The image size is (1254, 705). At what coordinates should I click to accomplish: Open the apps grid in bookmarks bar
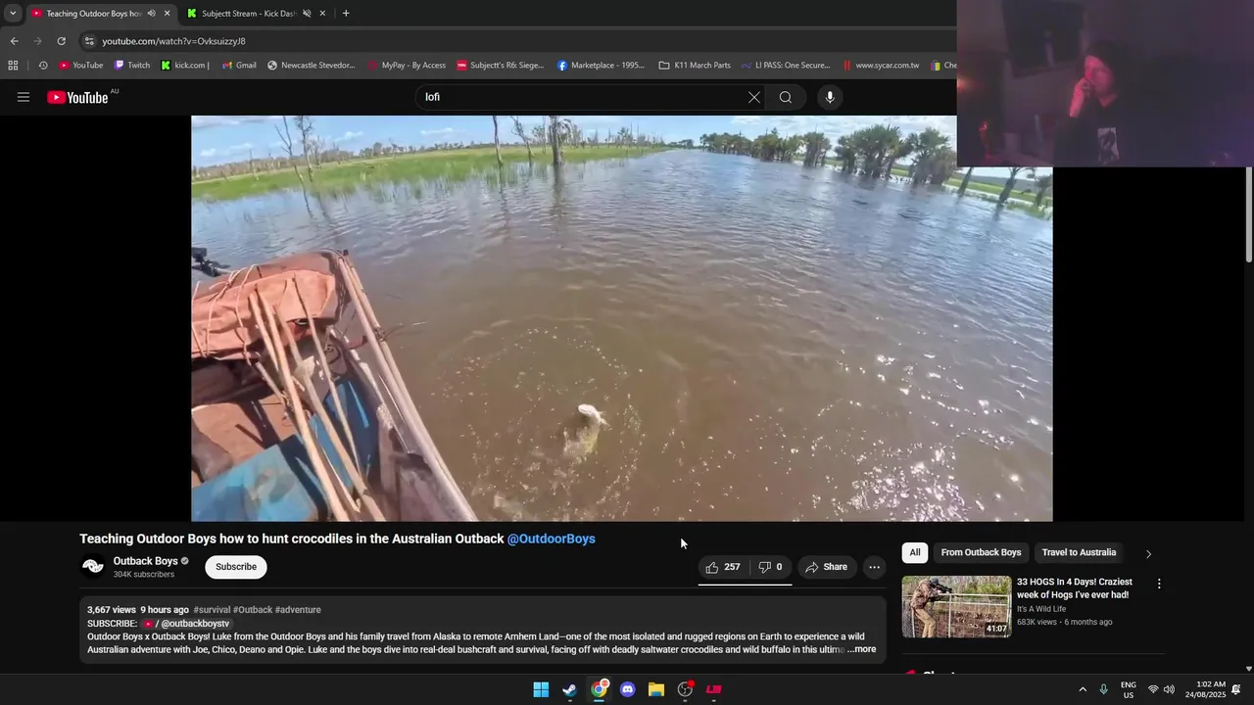click(x=13, y=66)
